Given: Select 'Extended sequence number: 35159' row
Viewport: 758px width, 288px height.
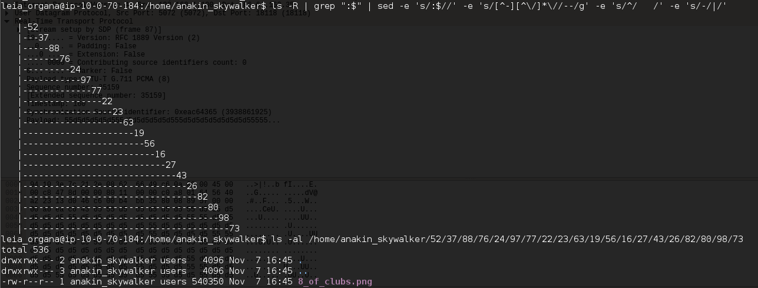Looking at the screenshot, I should (x=97, y=95).
